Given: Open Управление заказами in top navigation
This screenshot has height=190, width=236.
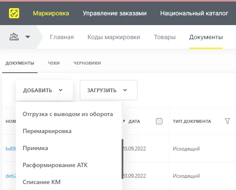Looking at the screenshot, I should (x=115, y=13).
